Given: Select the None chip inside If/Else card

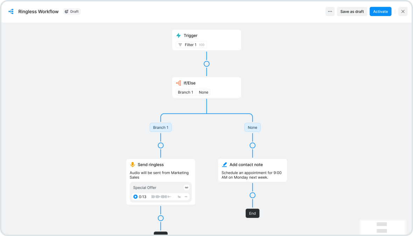Looking at the screenshot, I should (x=204, y=92).
